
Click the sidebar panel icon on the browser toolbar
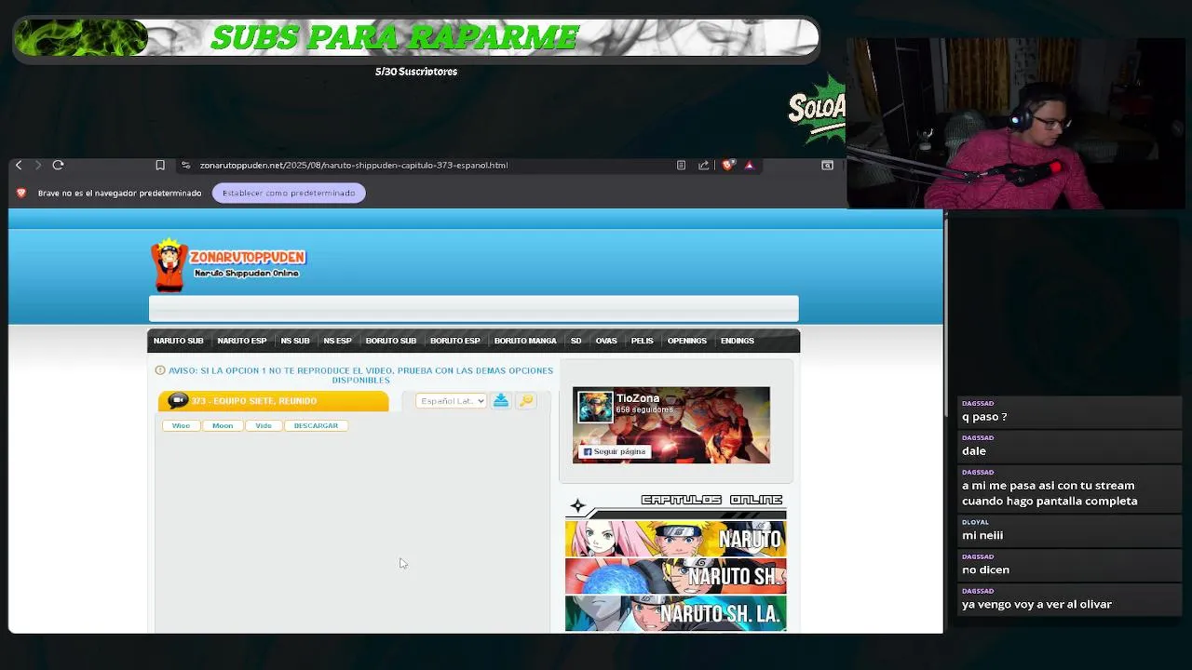coord(827,165)
